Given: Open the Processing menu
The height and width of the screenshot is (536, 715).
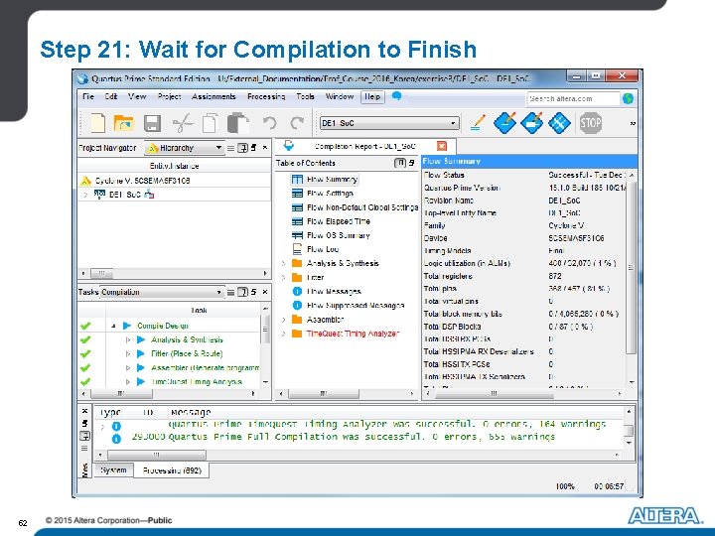Looking at the screenshot, I should click(266, 96).
